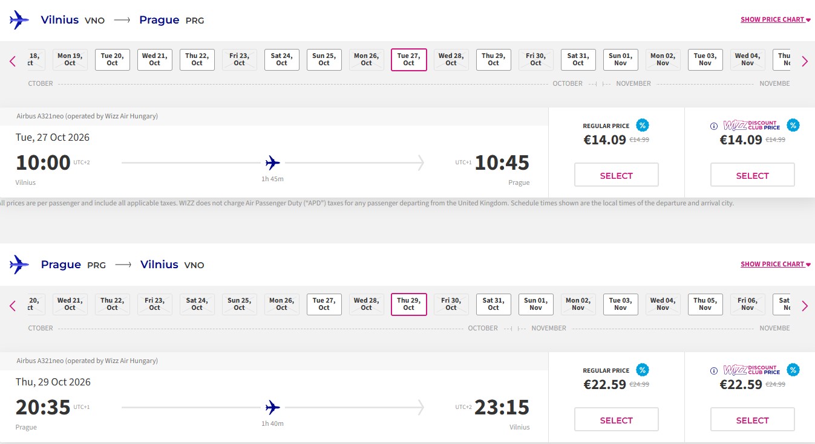Expand the return Show Price Chart
Image resolution: width=815 pixels, height=444 pixels.
775,265
